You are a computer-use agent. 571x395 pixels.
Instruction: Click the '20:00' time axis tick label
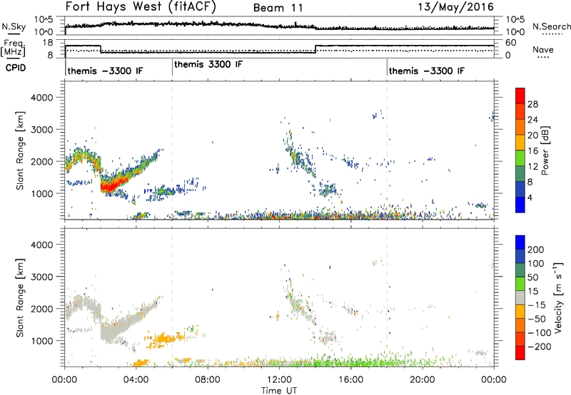tap(422, 380)
